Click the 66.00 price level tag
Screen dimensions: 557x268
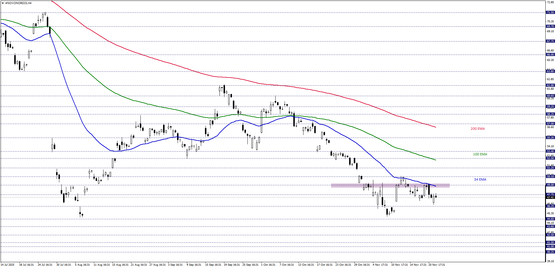pos(550,55)
